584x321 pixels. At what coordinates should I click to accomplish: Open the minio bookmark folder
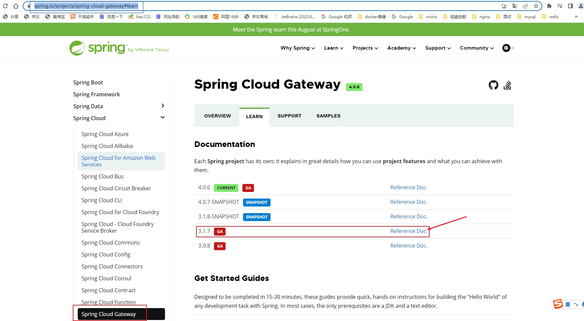[x=428, y=17]
